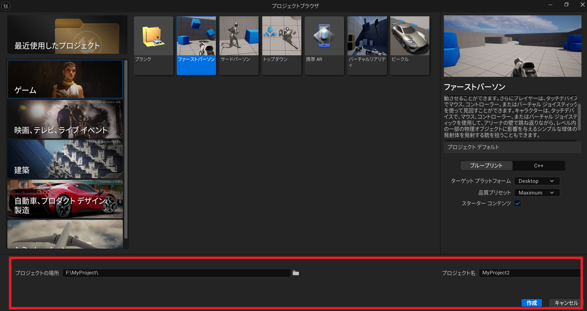
Task: Click the Unreal Engine logo icon
Action: click(x=6, y=5)
